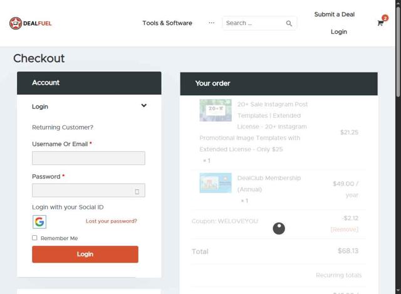Click the Instagram Post Templates thumbnail
Image resolution: width=401 pixels, height=294 pixels.
point(216,110)
